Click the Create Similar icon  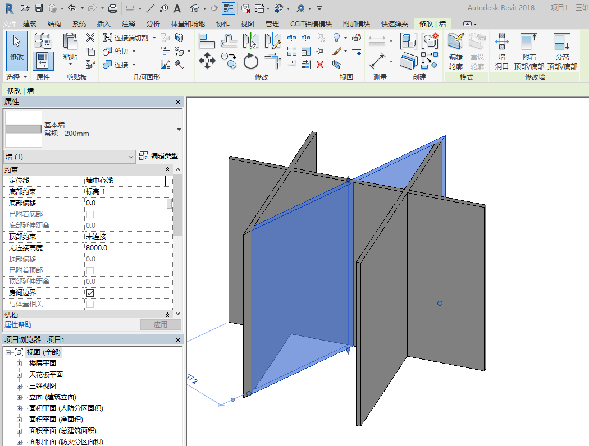pos(430,61)
